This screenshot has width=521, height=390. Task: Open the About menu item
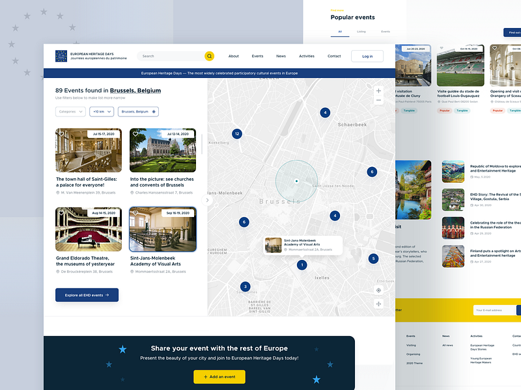click(x=234, y=56)
